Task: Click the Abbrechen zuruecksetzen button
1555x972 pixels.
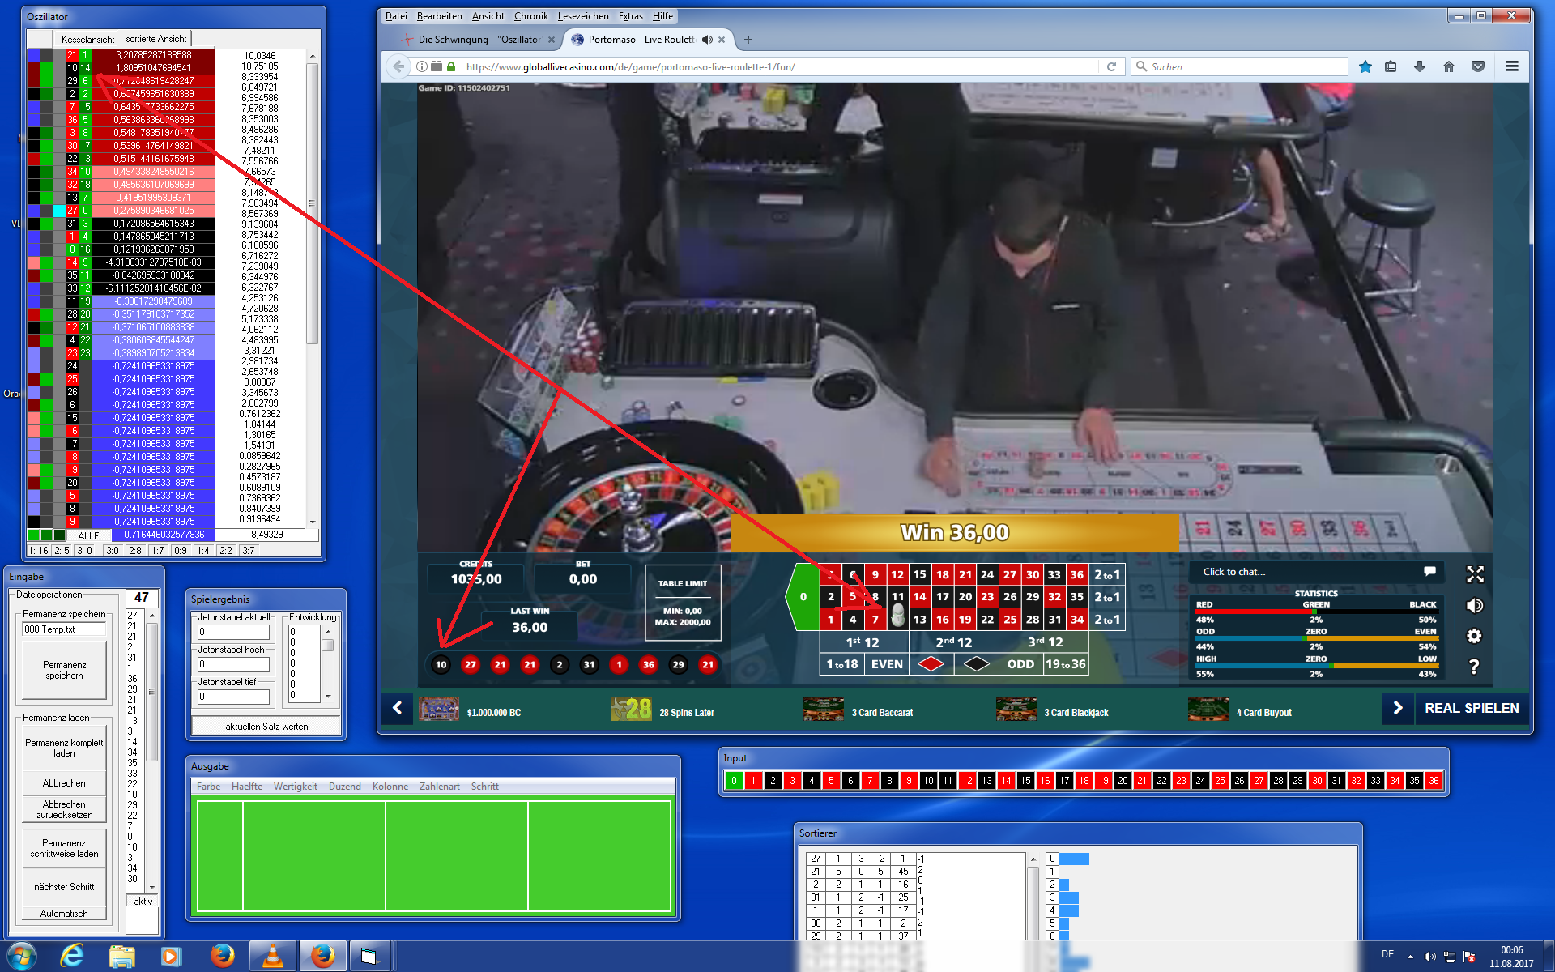Action: click(x=64, y=809)
